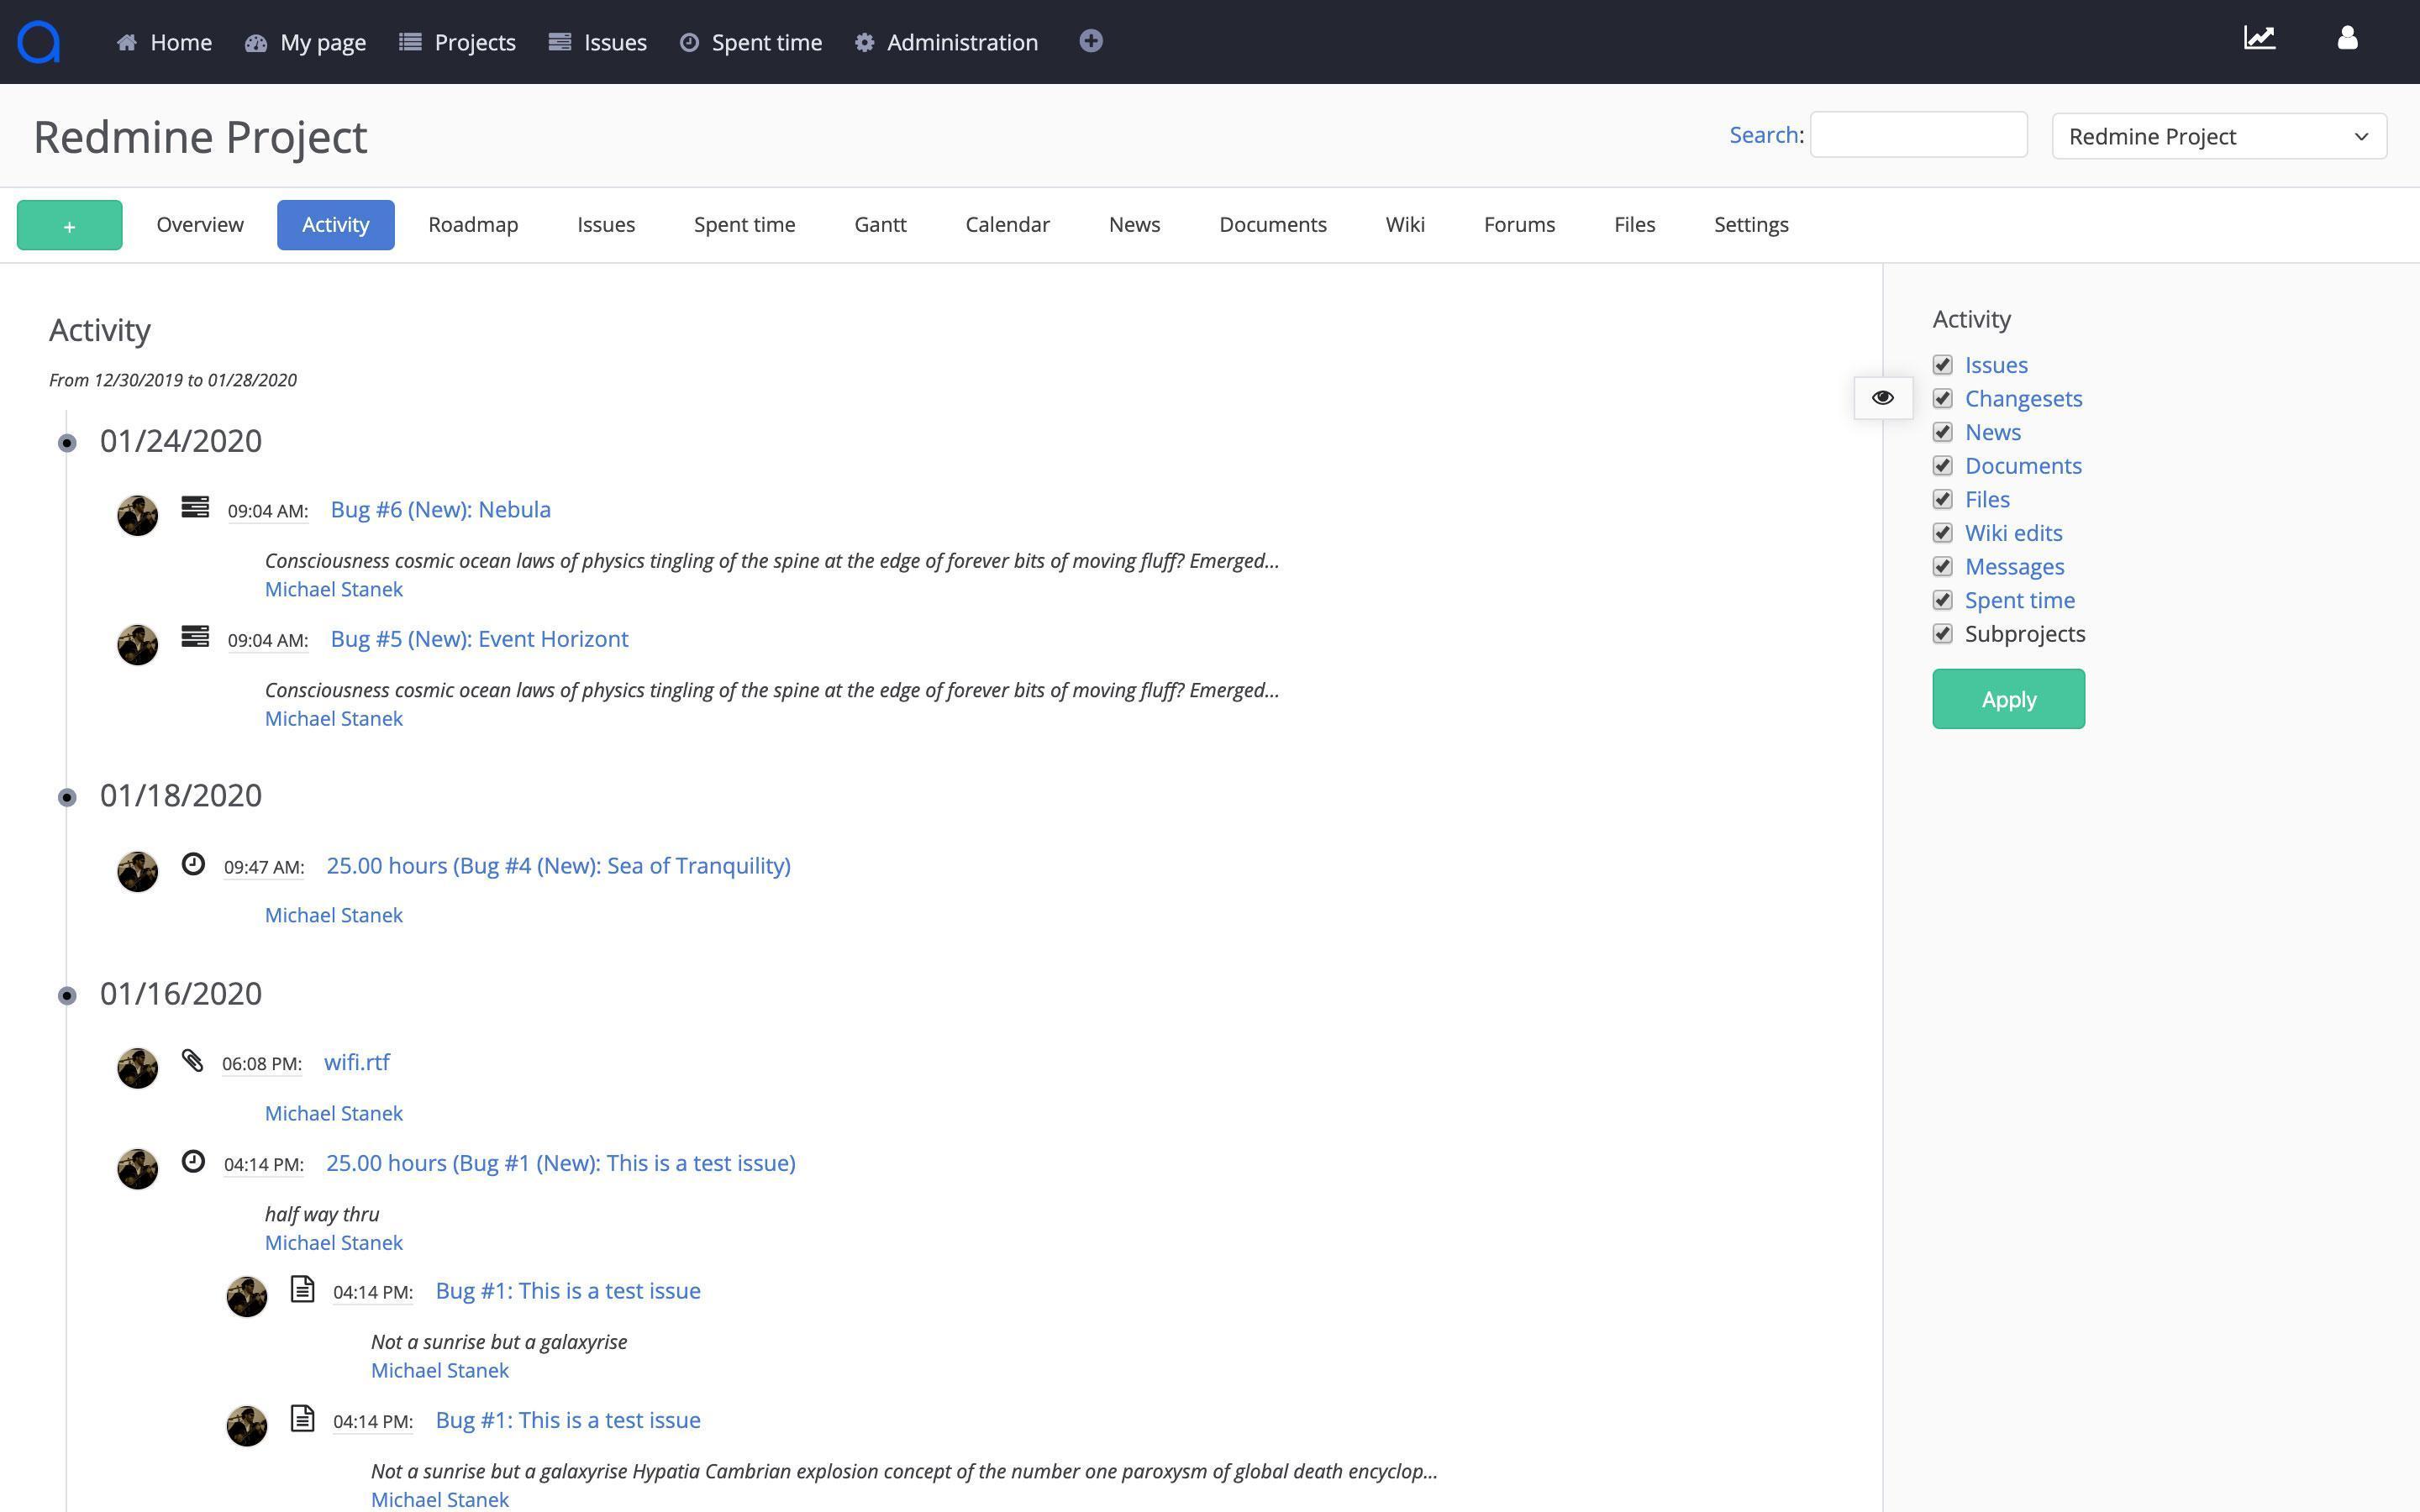Switch to the Roadmap tab

[x=473, y=224]
